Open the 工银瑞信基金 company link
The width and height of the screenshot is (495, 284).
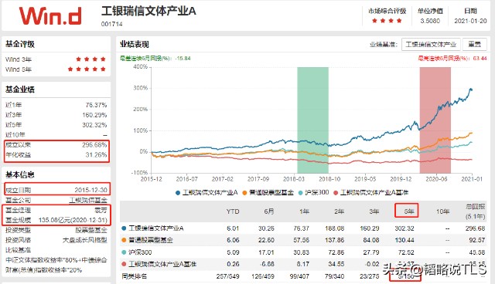[88, 200]
